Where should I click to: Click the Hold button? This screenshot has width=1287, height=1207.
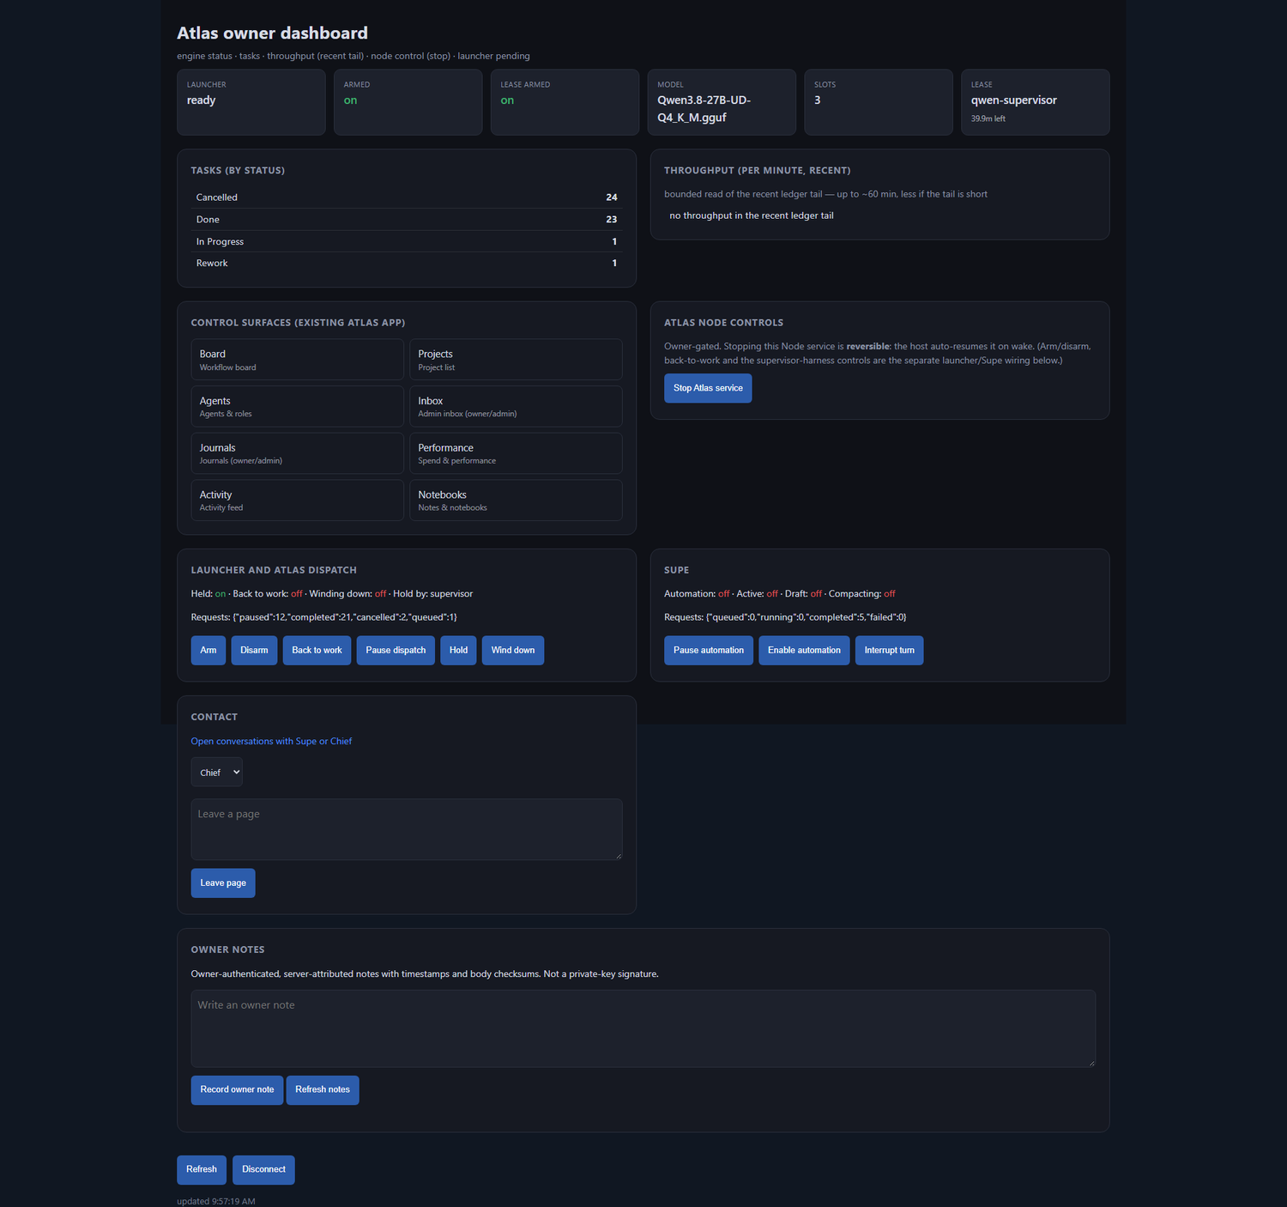(x=458, y=651)
